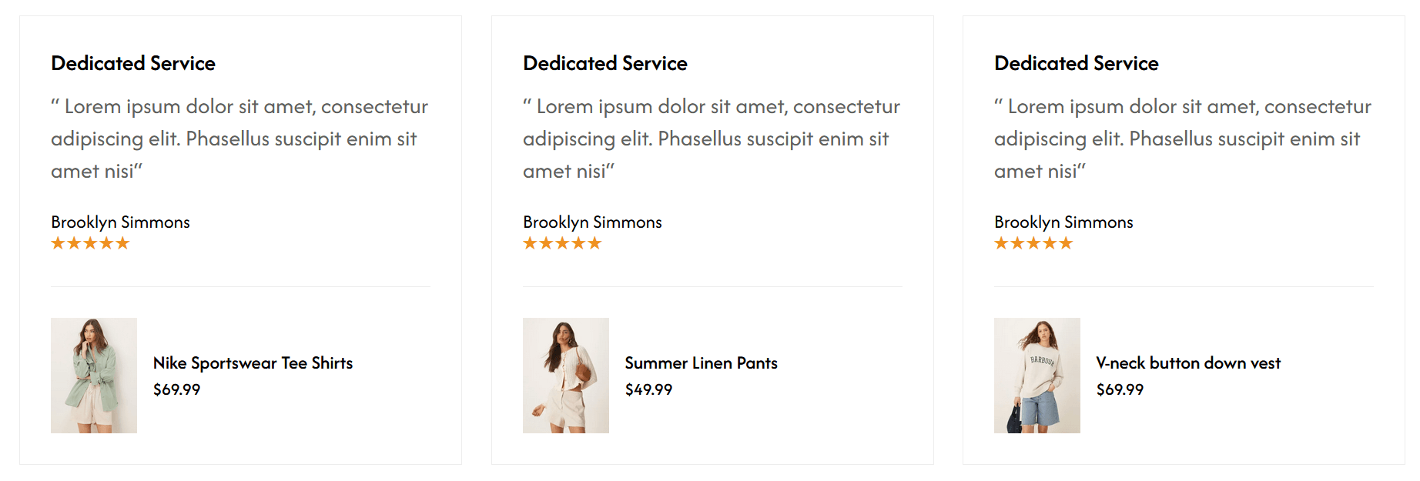The height and width of the screenshot is (481, 1420).
Task: Click Dedicated Service heading in first card
Action: (x=133, y=63)
